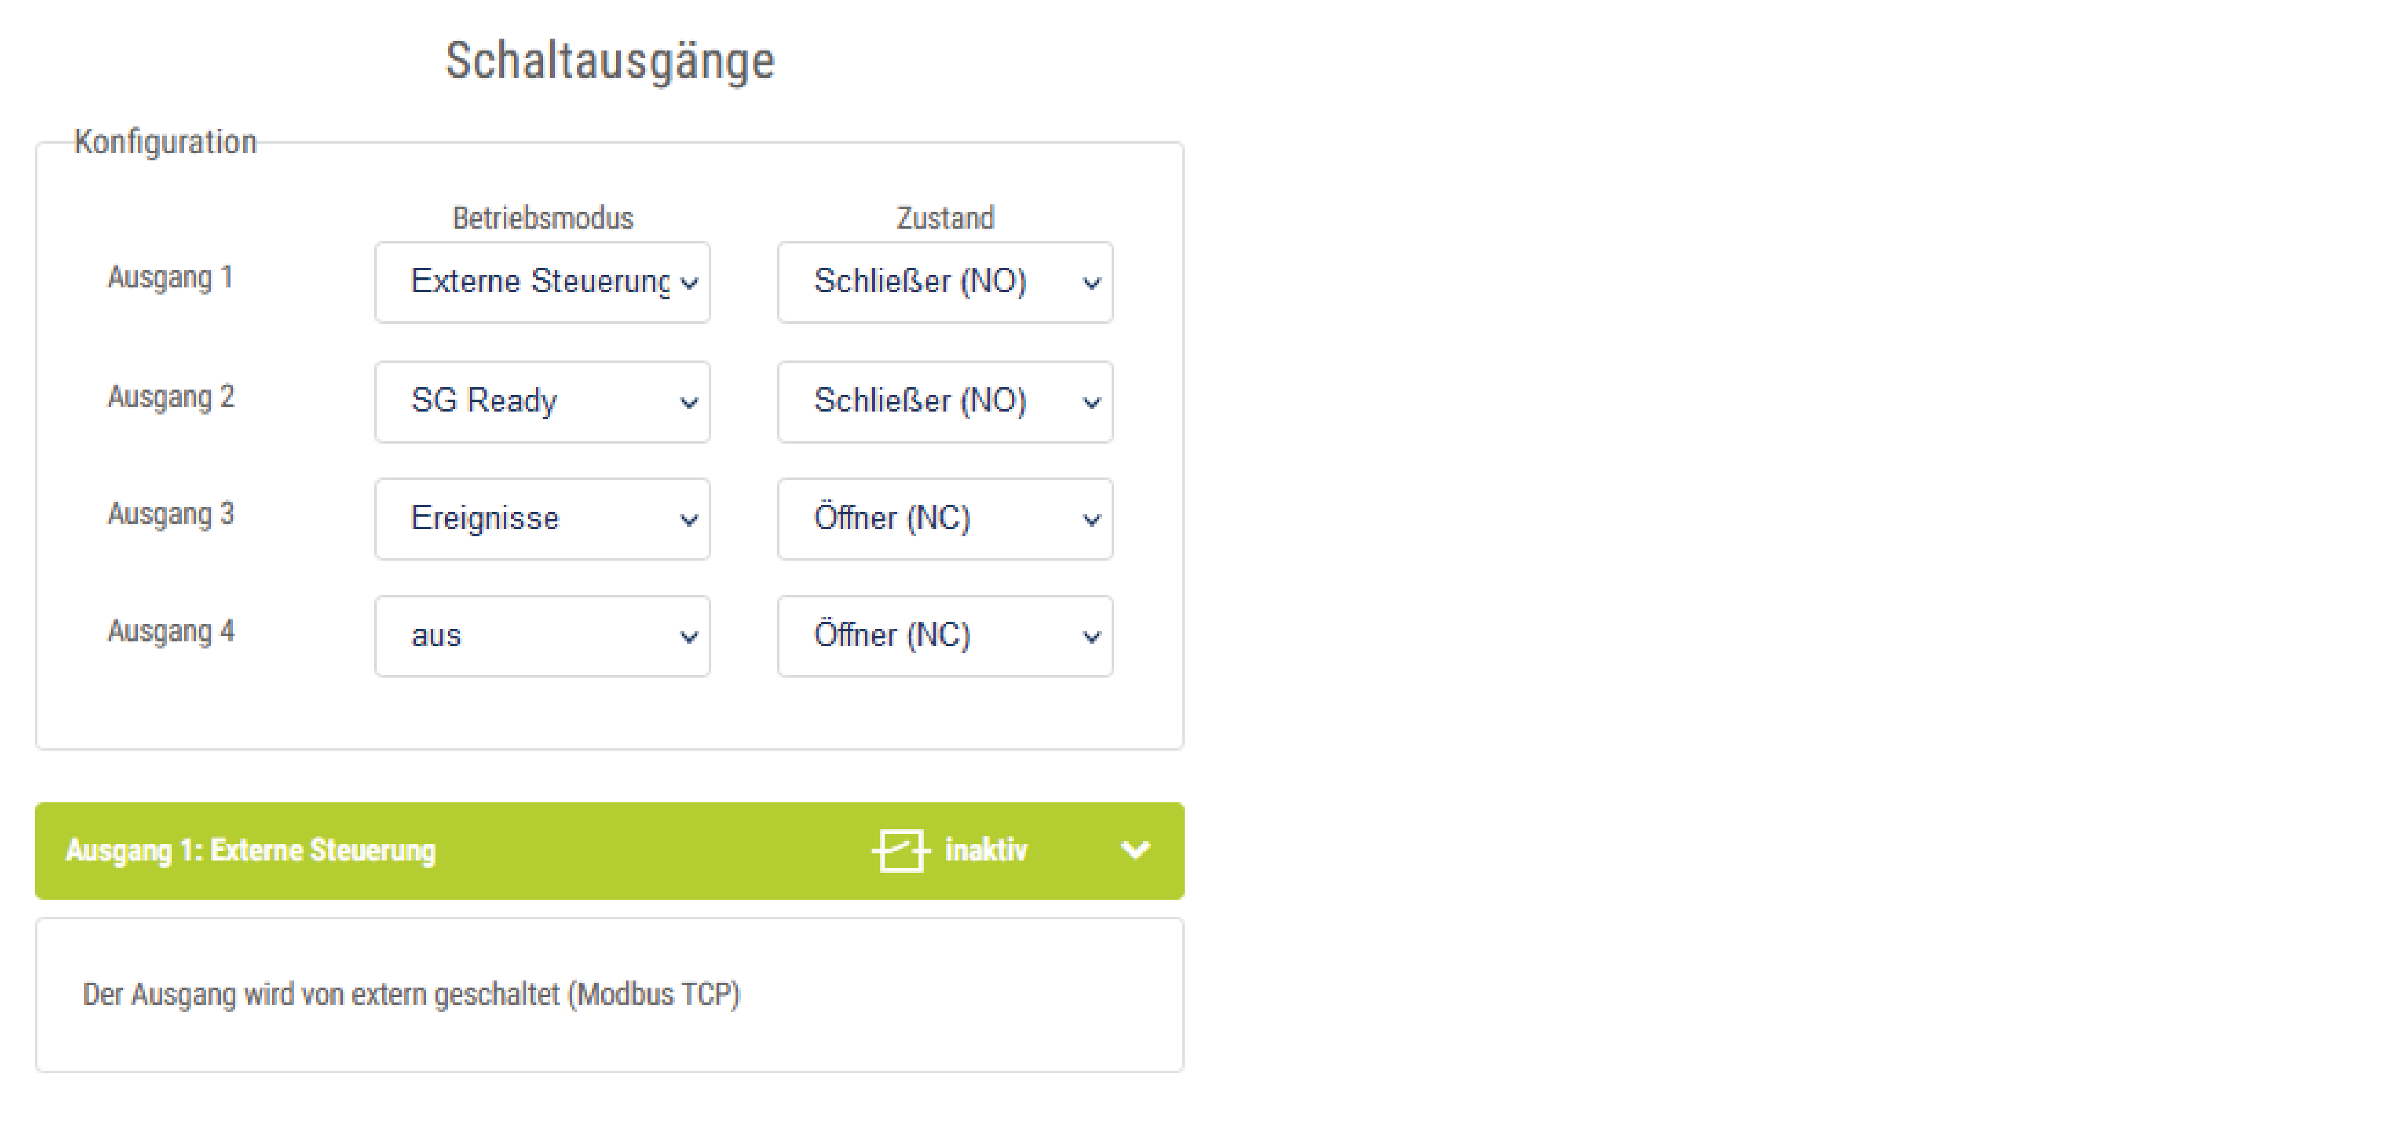Click the Ausgang 4 row label

(171, 631)
